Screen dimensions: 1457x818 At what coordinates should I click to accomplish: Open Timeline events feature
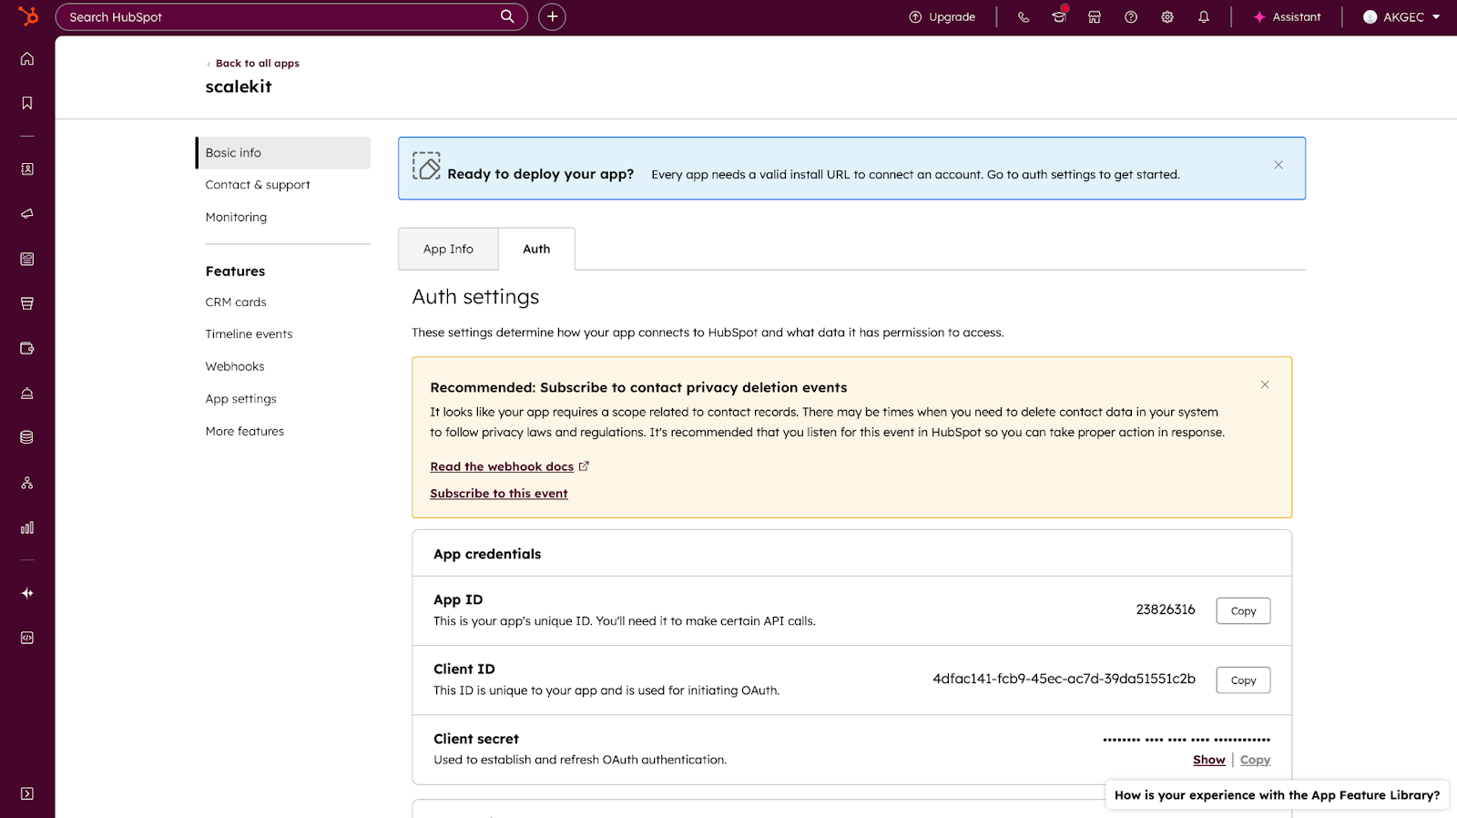pos(249,334)
